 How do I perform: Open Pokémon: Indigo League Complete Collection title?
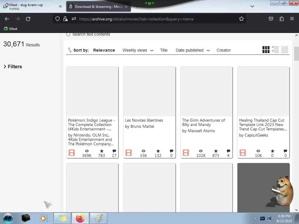(x=91, y=125)
